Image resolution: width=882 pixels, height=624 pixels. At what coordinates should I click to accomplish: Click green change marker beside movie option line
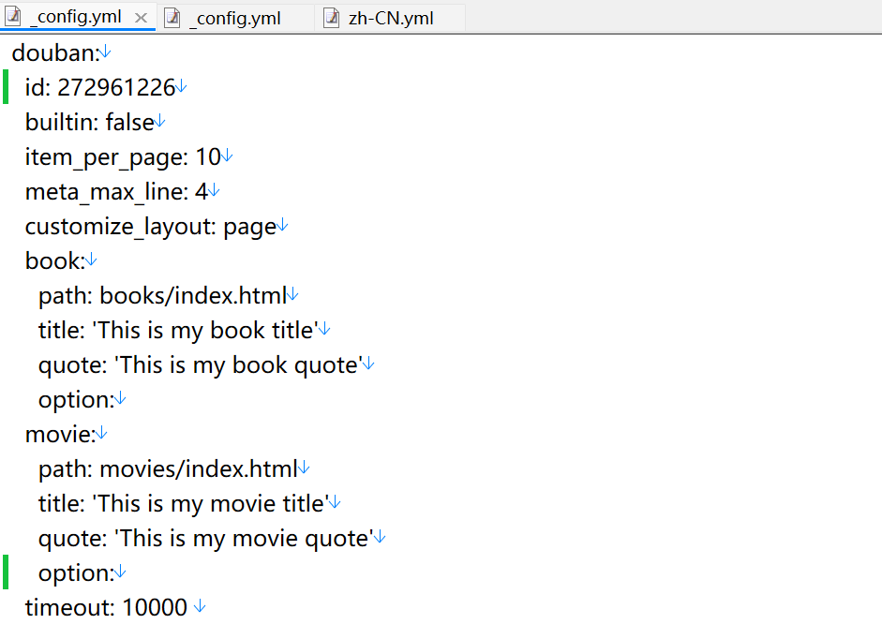coord(6,572)
